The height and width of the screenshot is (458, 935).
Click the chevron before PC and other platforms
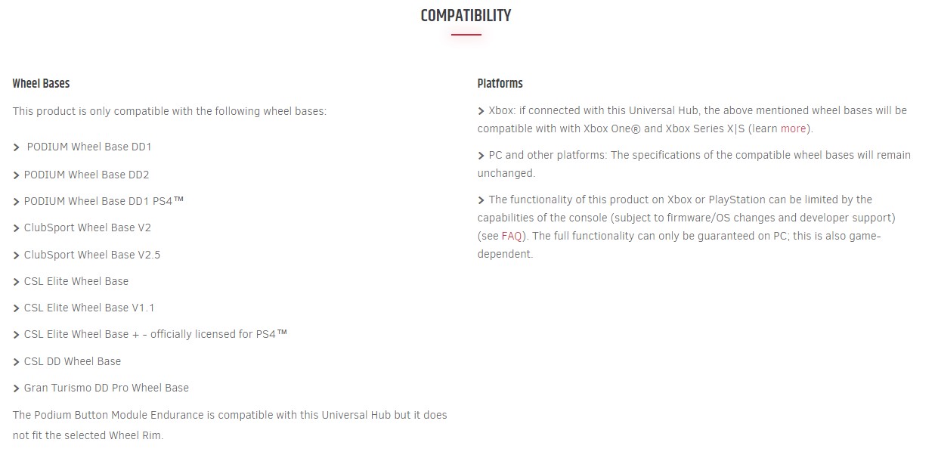tap(481, 156)
